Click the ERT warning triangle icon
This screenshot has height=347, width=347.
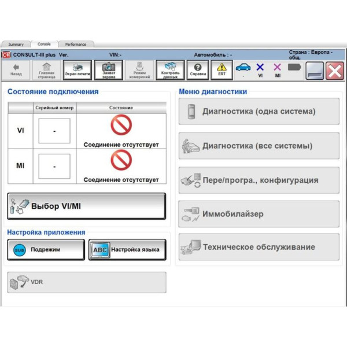pyautogui.click(x=222, y=70)
